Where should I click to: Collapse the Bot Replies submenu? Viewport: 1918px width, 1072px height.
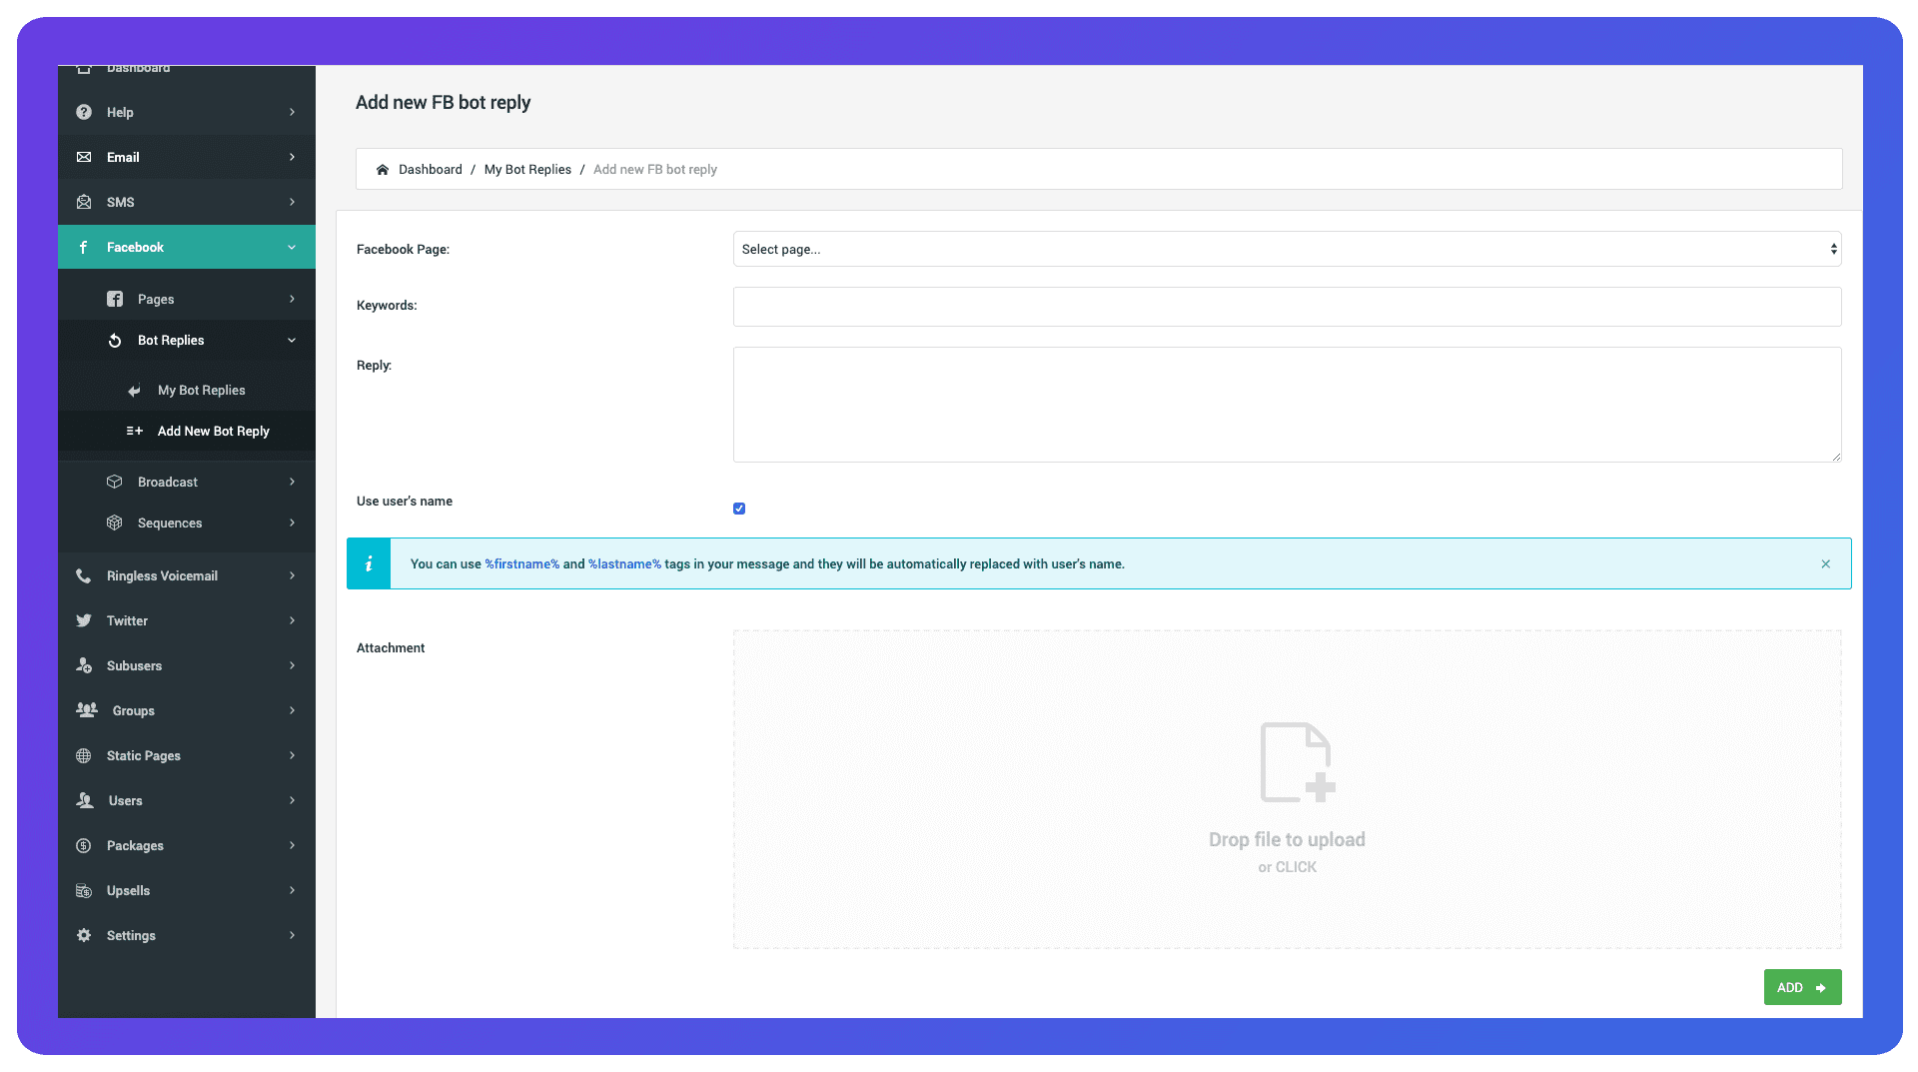point(292,341)
